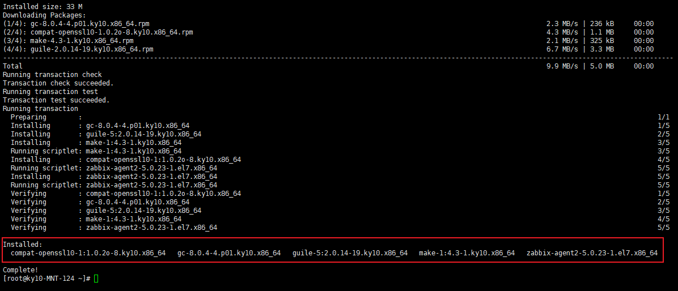The width and height of the screenshot is (678, 291).
Task: Click the "(2/4): compat-openssl10-1.0.2o-8.ky10.x86_64.rpm" download entry
Action: pyautogui.click(x=98, y=32)
